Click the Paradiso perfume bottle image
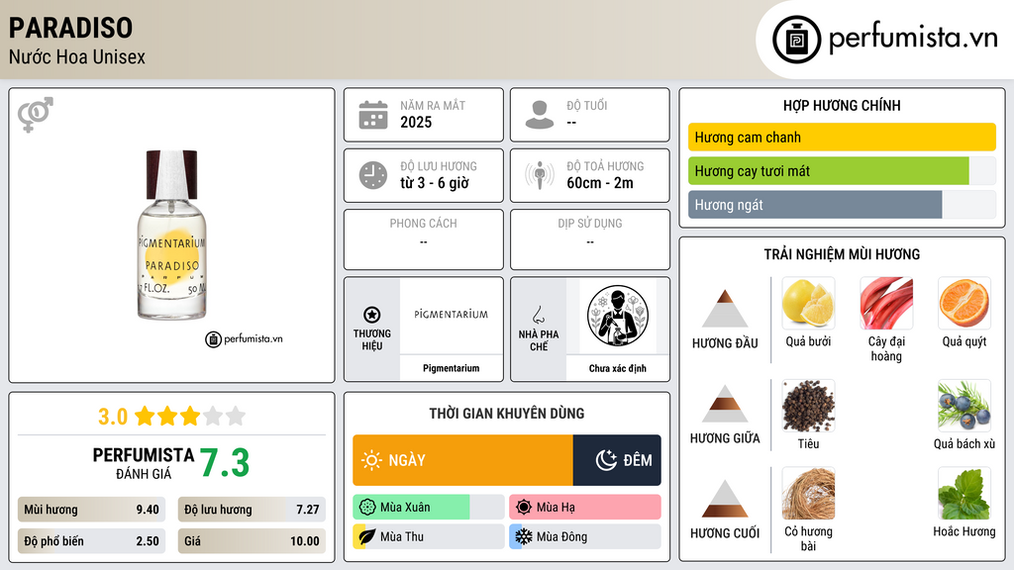 [x=171, y=236]
